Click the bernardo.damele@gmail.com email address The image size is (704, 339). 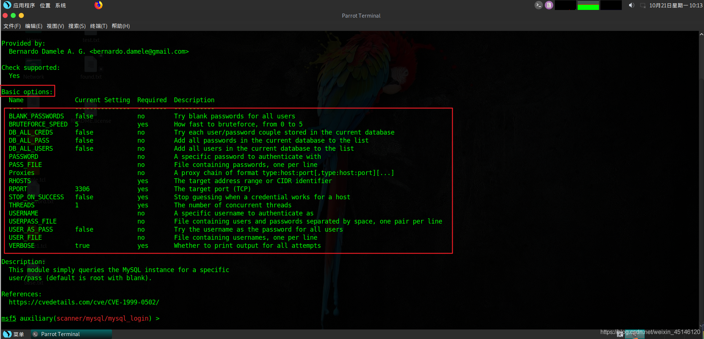[x=139, y=51]
